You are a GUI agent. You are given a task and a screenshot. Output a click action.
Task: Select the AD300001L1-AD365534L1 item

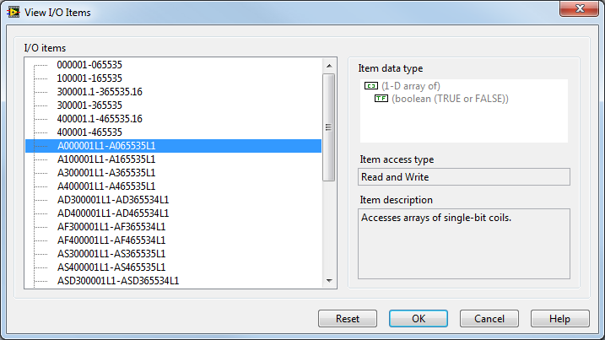point(113,200)
